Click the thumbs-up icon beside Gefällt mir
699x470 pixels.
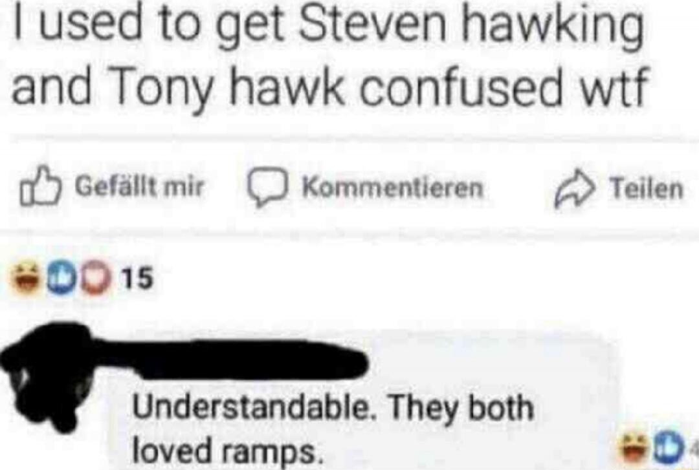pyautogui.click(x=39, y=186)
